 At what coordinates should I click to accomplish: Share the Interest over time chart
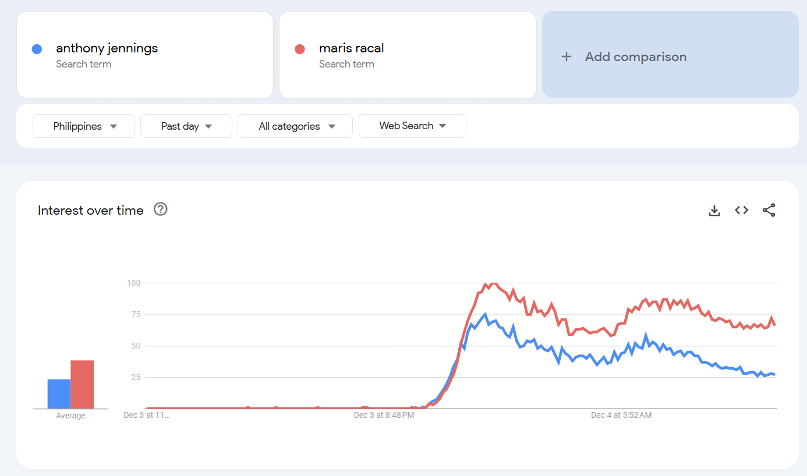click(x=769, y=211)
